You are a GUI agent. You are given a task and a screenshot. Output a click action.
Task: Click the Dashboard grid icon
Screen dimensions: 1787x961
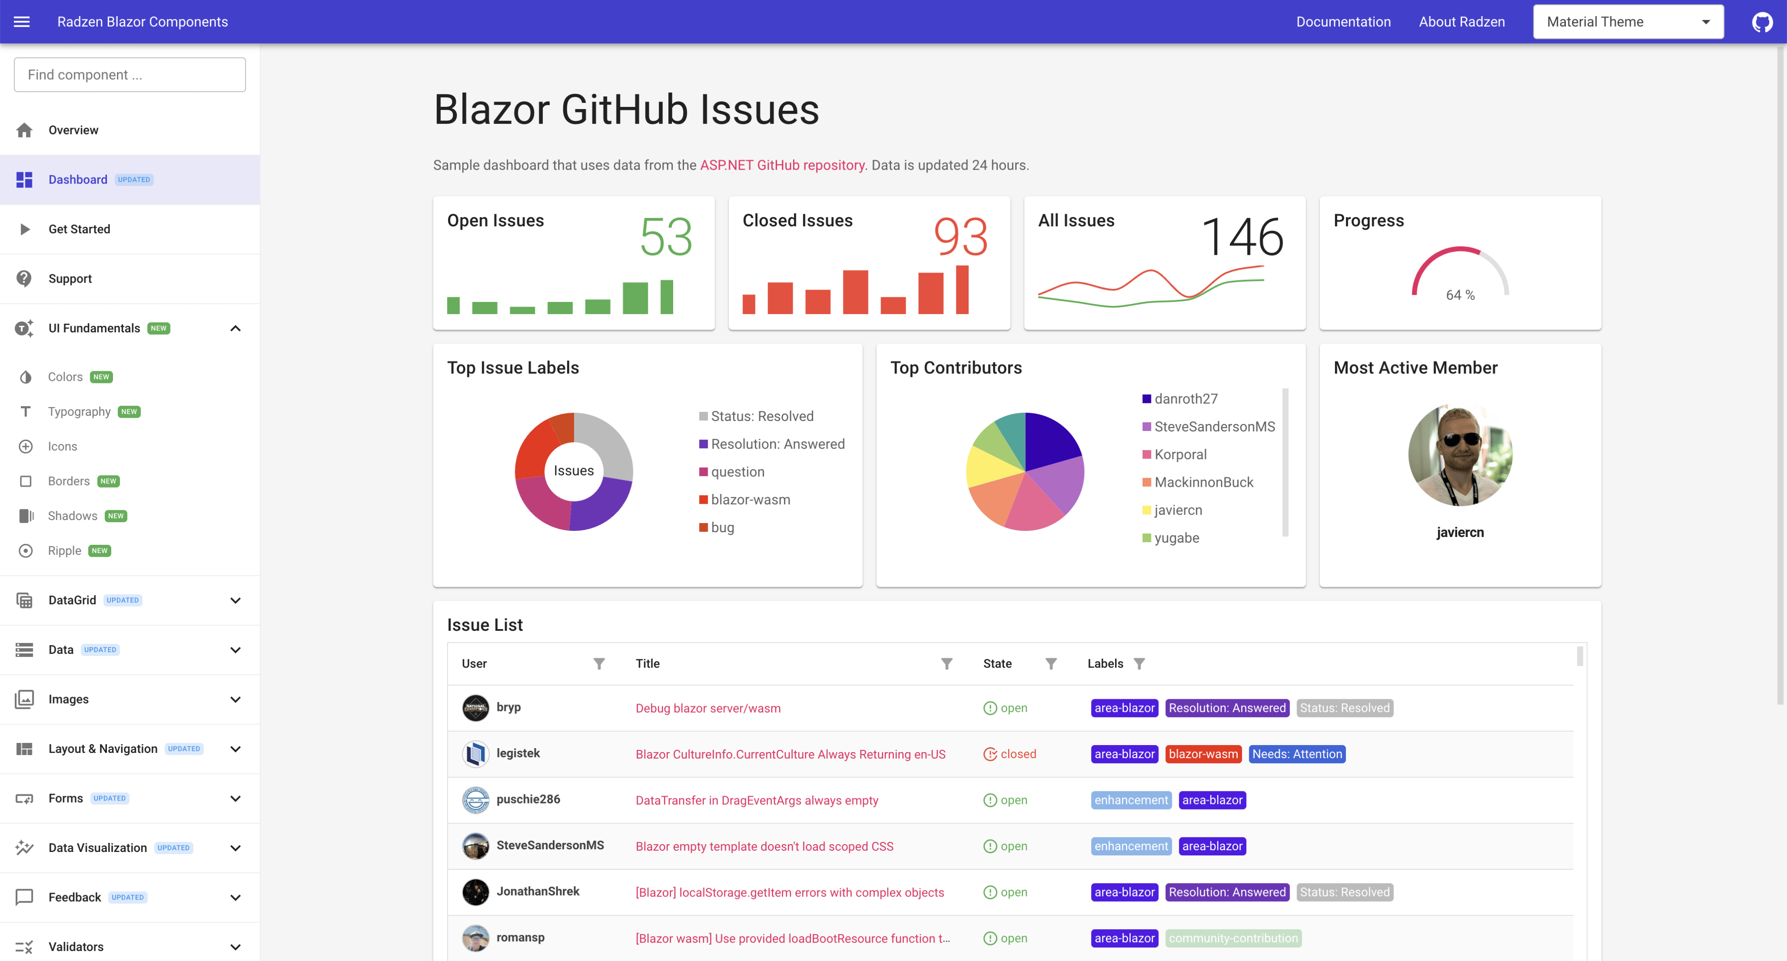pos(24,180)
